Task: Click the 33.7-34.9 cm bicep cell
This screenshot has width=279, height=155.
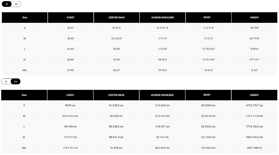Action: (208, 137)
